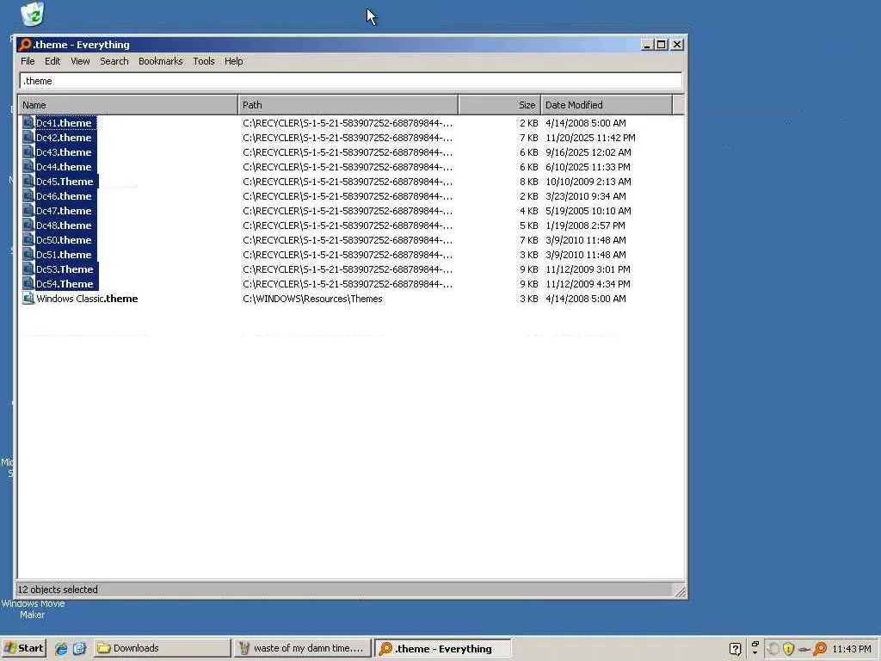Grab the window size grip corner
This screenshot has width=881, height=661.
(680, 591)
